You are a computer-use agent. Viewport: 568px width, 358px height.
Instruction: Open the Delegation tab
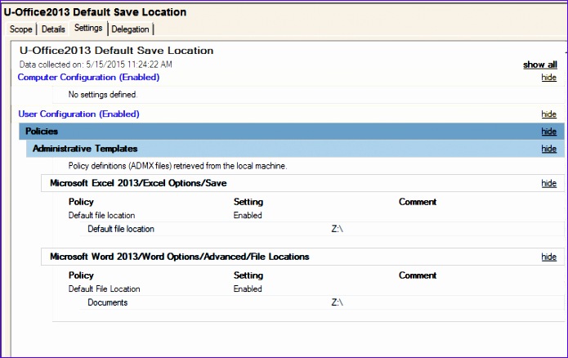pos(131,29)
